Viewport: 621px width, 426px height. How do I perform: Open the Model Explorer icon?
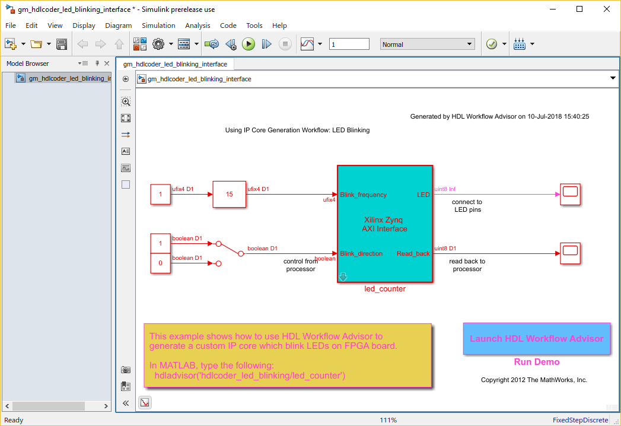184,44
